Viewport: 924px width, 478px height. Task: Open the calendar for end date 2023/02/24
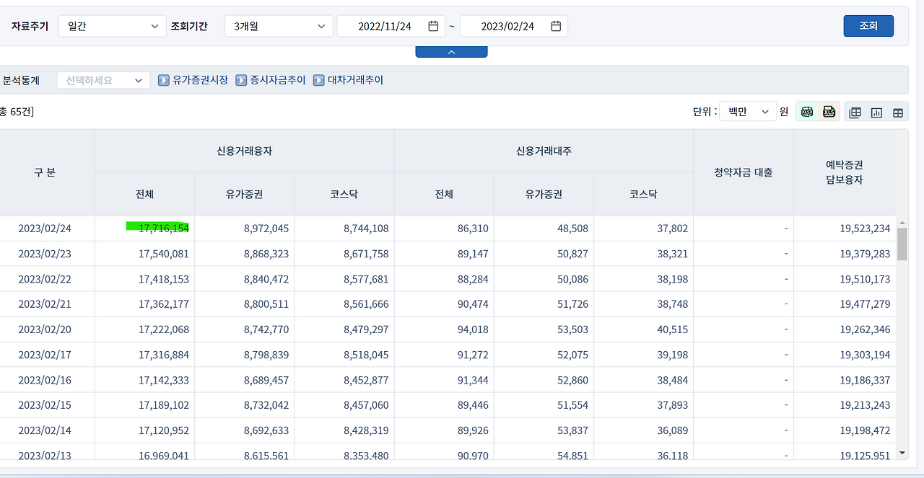point(555,25)
